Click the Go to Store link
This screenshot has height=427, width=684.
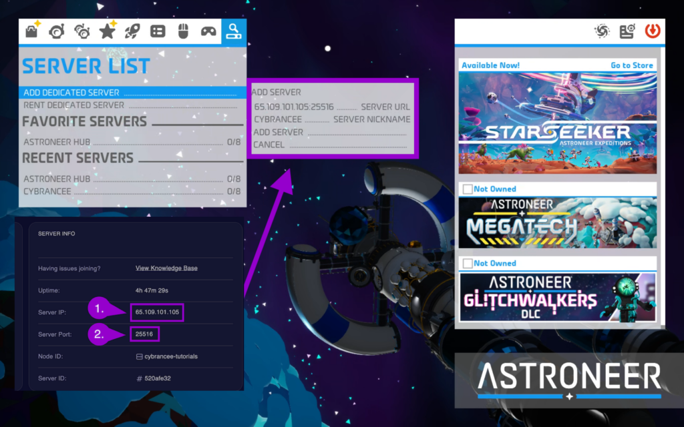click(632, 65)
